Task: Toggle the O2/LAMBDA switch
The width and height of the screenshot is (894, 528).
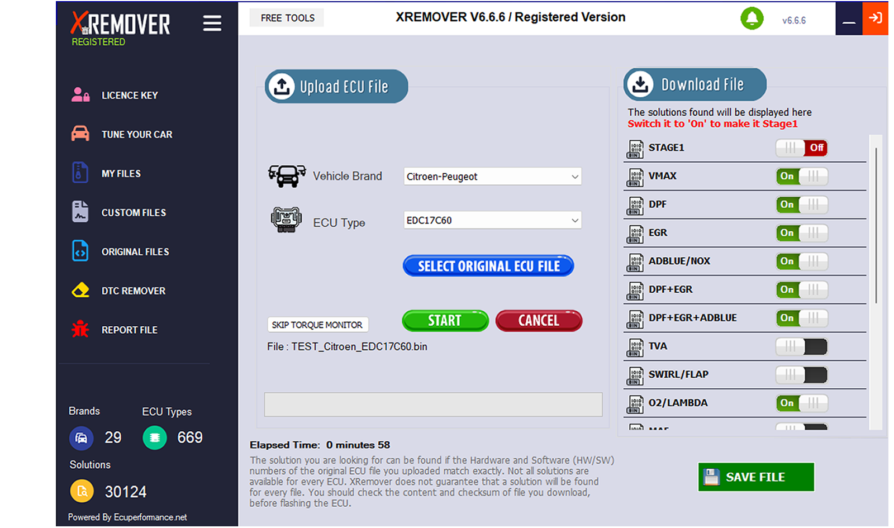Action: 801,403
